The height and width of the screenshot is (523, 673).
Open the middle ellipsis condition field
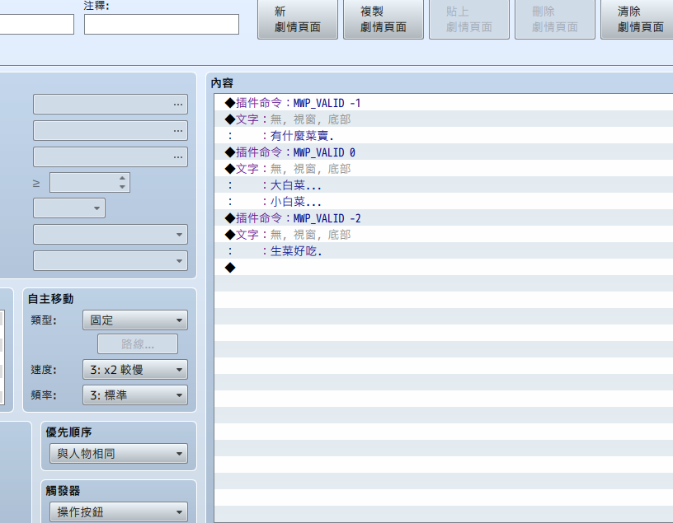(111, 130)
